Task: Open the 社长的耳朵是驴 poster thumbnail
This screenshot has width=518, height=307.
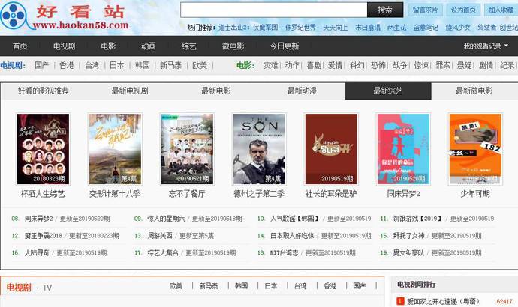Action: pyautogui.click(x=331, y=149)
